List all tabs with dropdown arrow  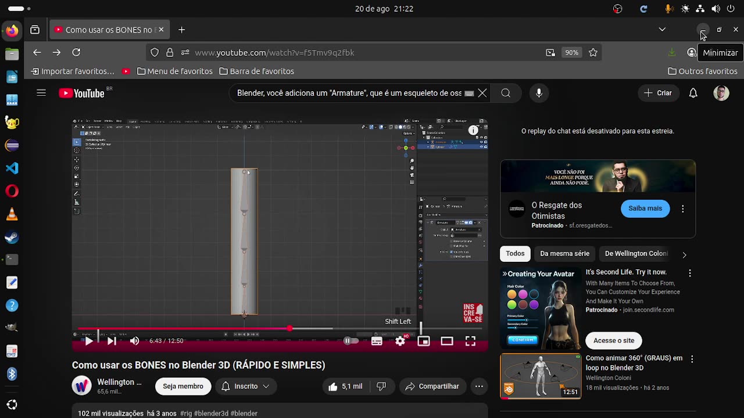point(662,30)
